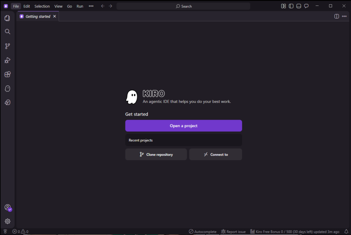The image size is (351, 235).
Task: Open the Kiro ghost panel
Action: [7, 89]
